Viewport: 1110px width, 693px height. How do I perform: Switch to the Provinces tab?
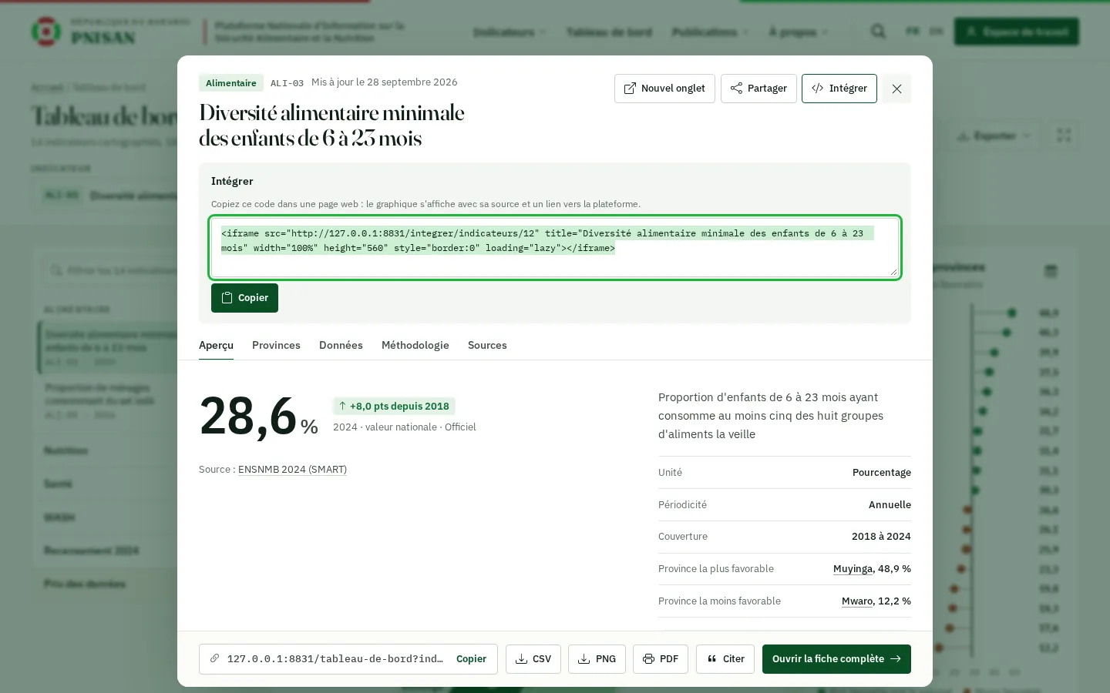click(x=276, y=345)
